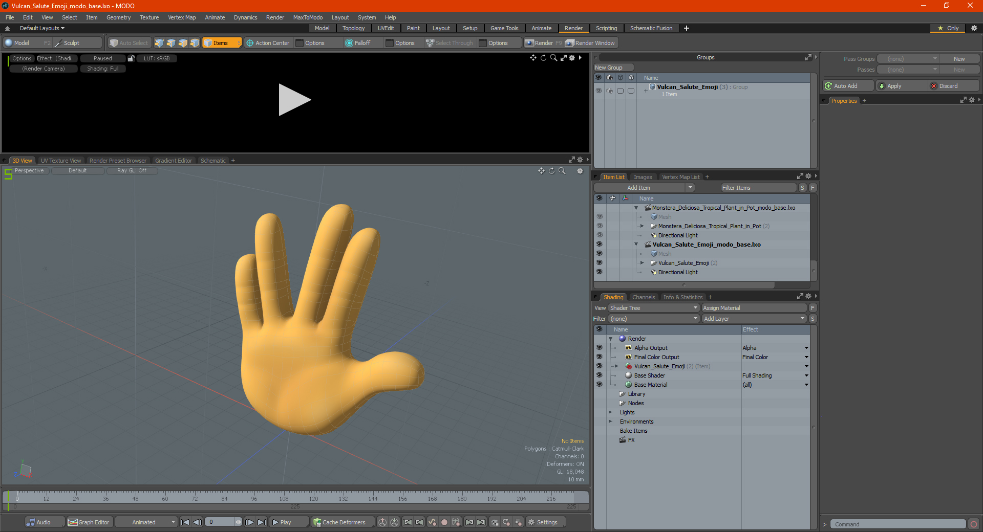This screenshot has height=532, width=983.
Task: Expand the Environments node in Shader Tree
Action: [x=610, y=422]
